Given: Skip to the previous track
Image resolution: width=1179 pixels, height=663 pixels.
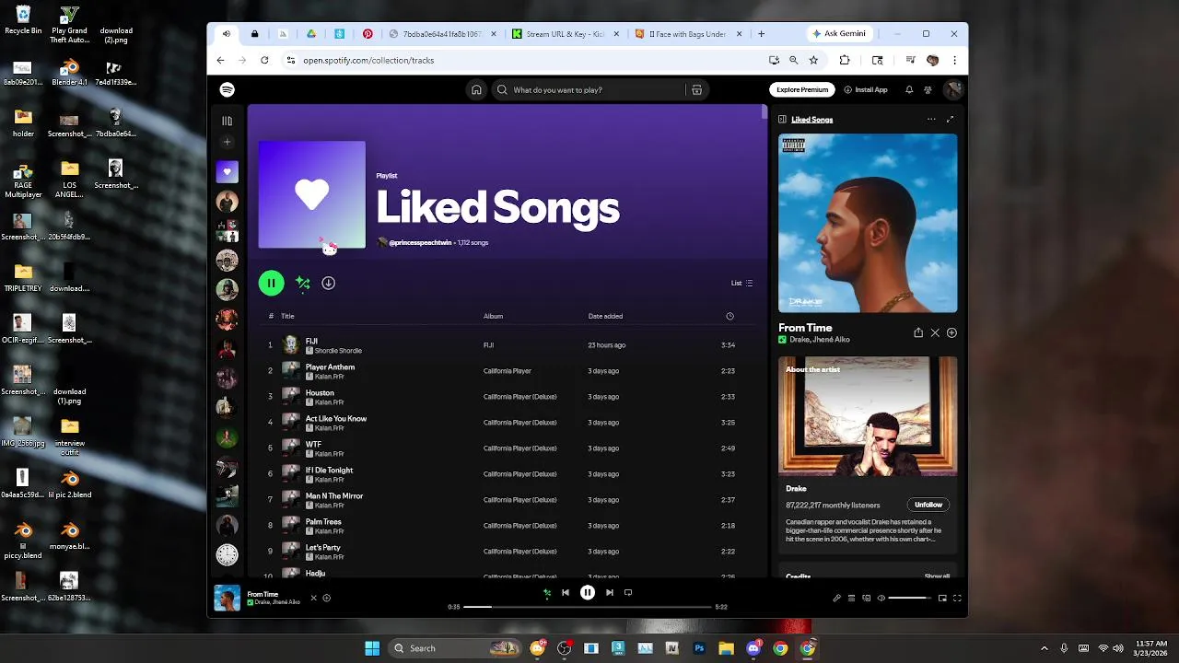Looking at the screenshot, I should (x=566, y=593).
